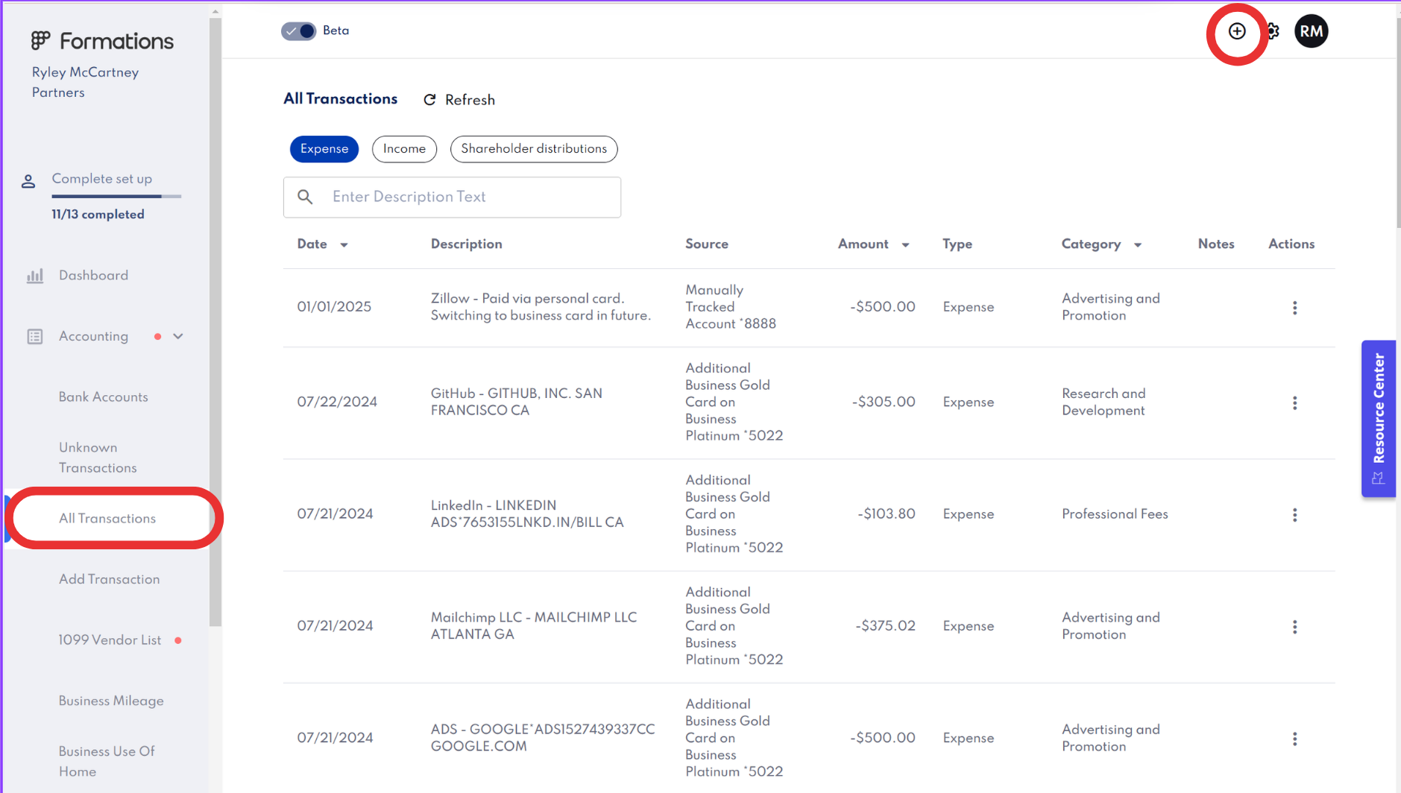Open actions menu for the Zillow transaction
The image size is (1401, 793).
pos(1294,307)
